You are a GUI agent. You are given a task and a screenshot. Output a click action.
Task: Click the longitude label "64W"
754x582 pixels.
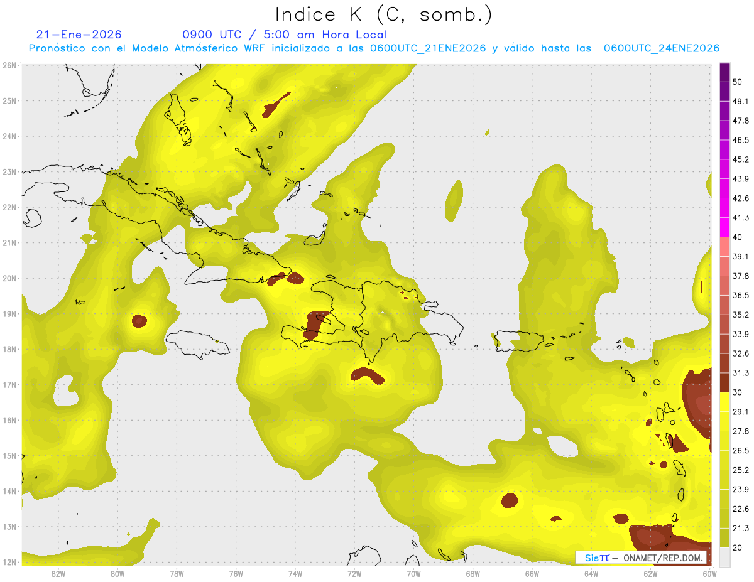[x=591, y=574]
